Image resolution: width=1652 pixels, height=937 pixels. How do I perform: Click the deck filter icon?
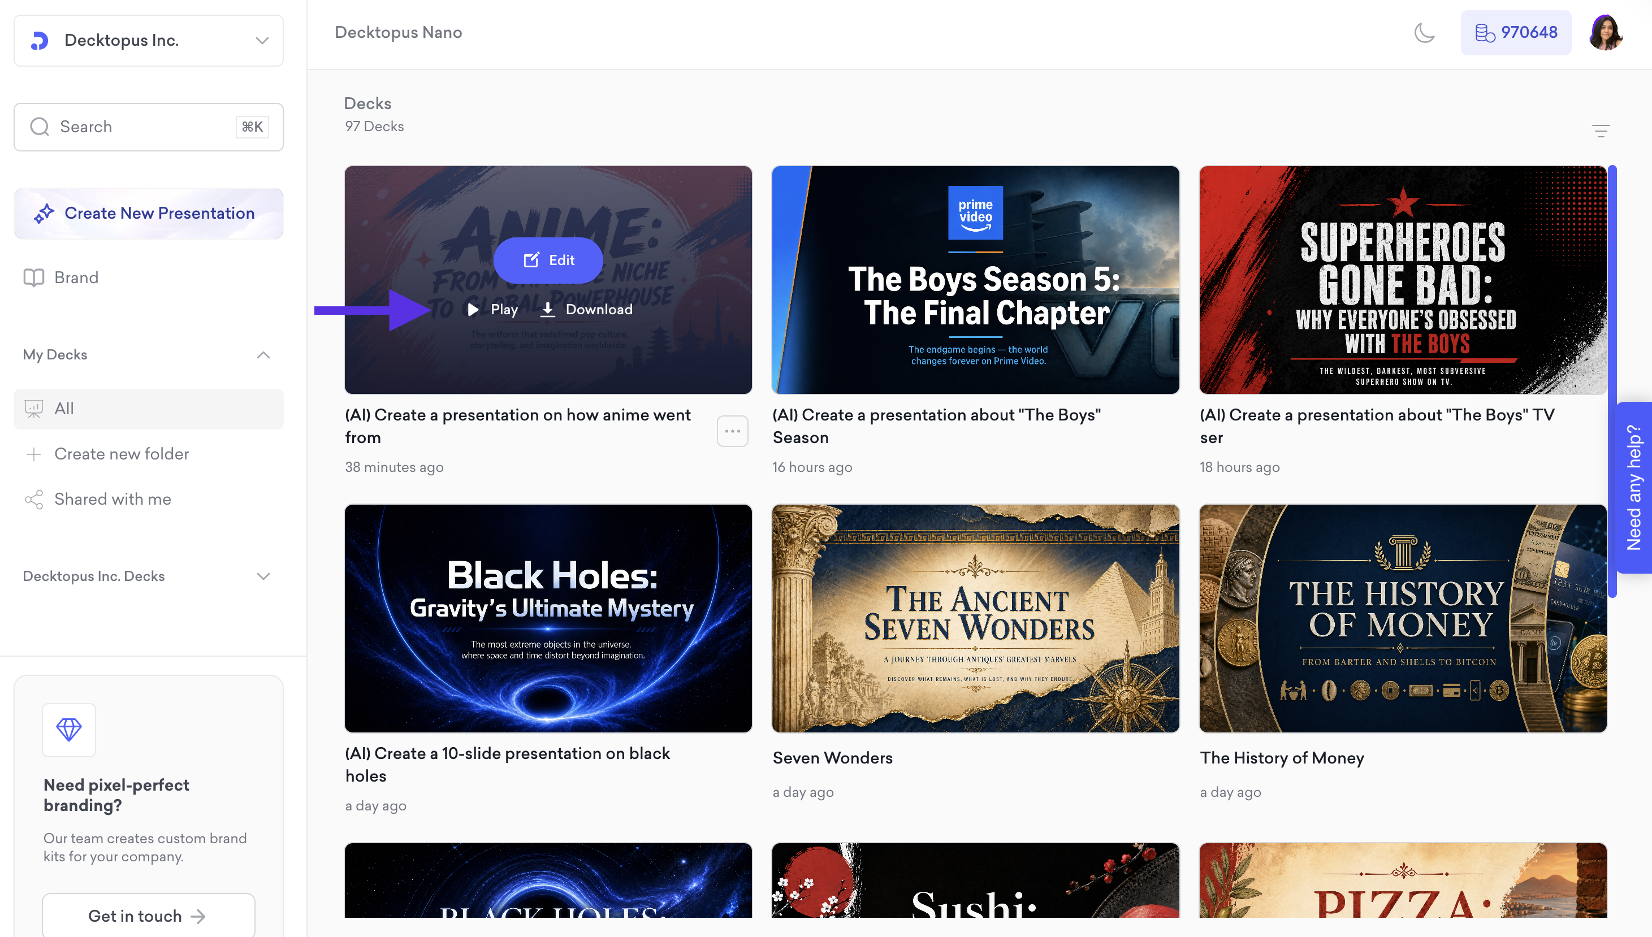pos(1601,131)
